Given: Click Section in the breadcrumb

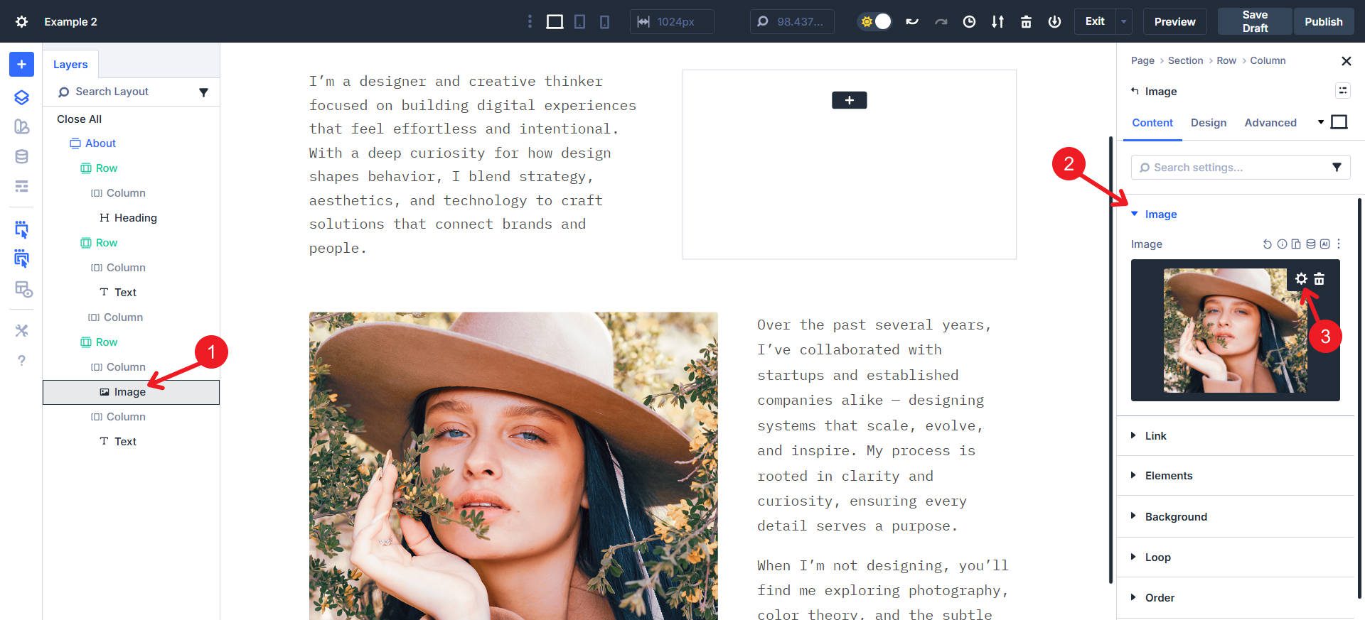Looking at the screenshot, I should (x=1185, y=61).
